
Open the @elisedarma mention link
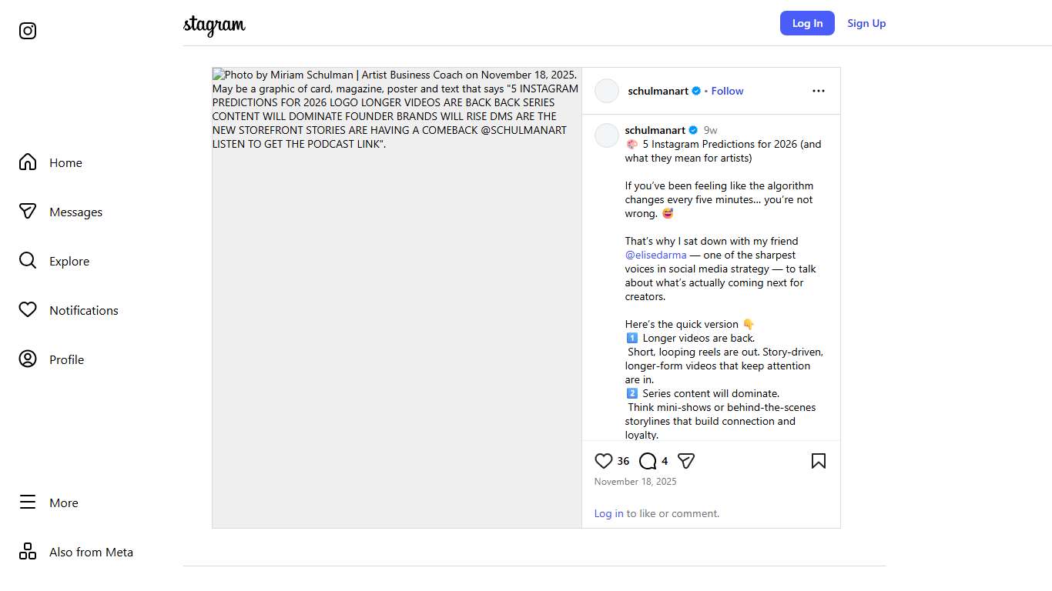point(655,255)
